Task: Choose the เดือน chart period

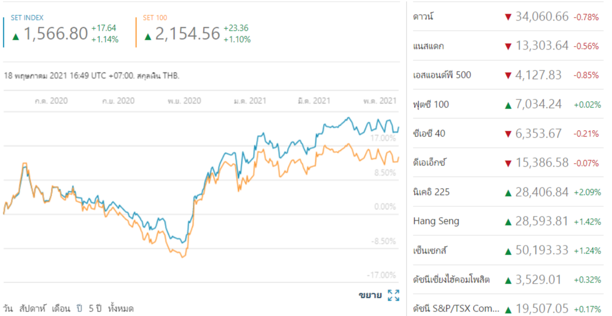Action: coord(61,309)
